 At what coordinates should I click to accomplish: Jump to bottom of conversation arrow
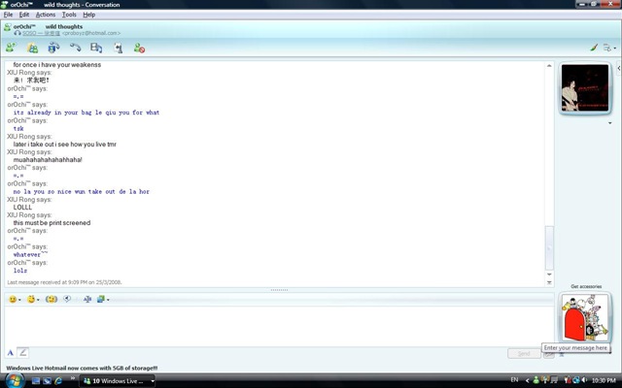(549, 282)
